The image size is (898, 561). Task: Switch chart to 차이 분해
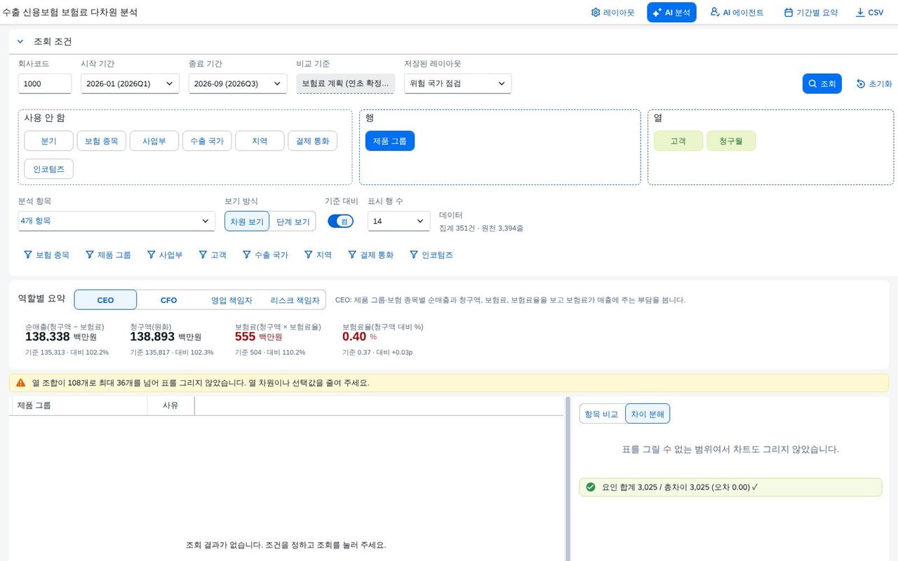click(648, 414)
